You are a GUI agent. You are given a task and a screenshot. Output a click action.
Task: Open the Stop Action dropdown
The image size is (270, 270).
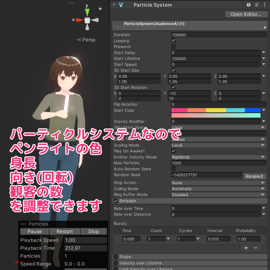pyautogui.click(x=218, y=183)
